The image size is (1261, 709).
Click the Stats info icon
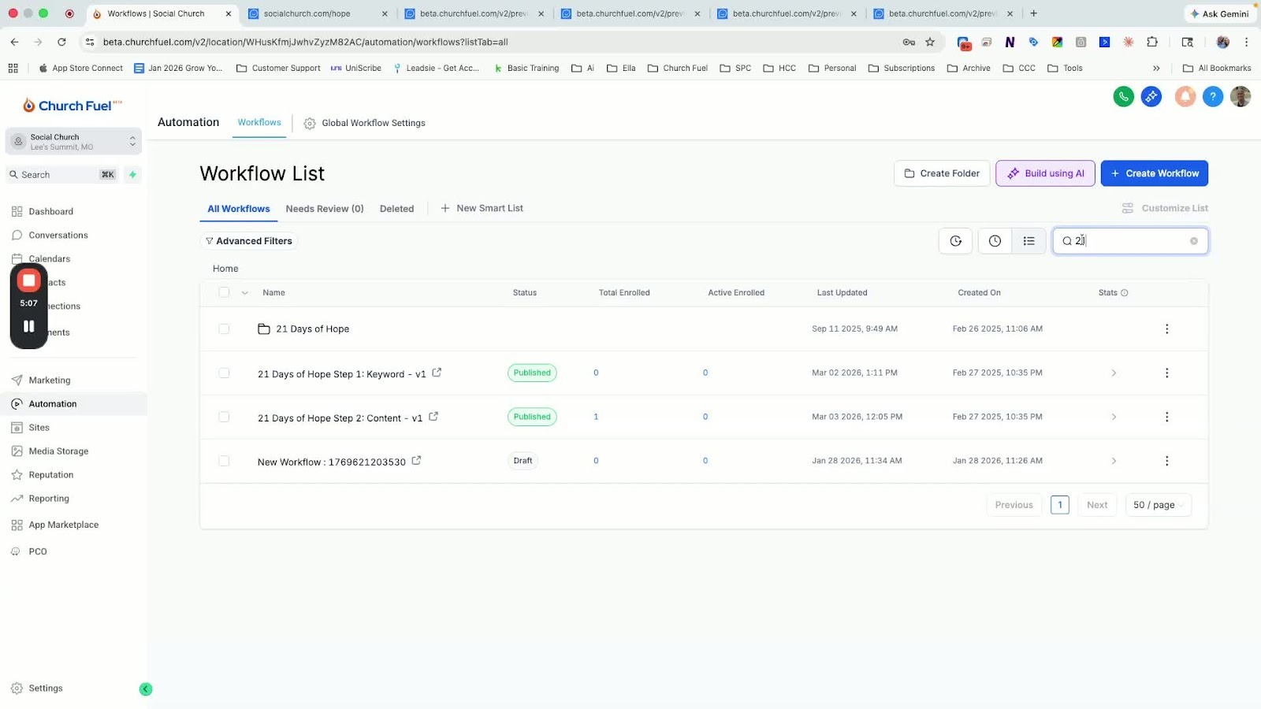click(1125, 293)
